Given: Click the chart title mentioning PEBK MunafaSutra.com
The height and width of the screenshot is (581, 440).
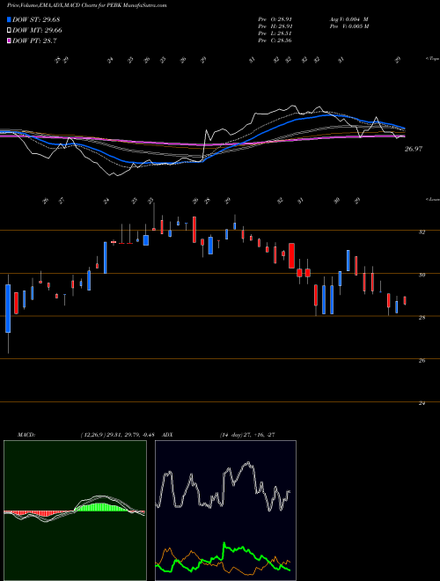Looking at the screenshot, I should 86,5.
